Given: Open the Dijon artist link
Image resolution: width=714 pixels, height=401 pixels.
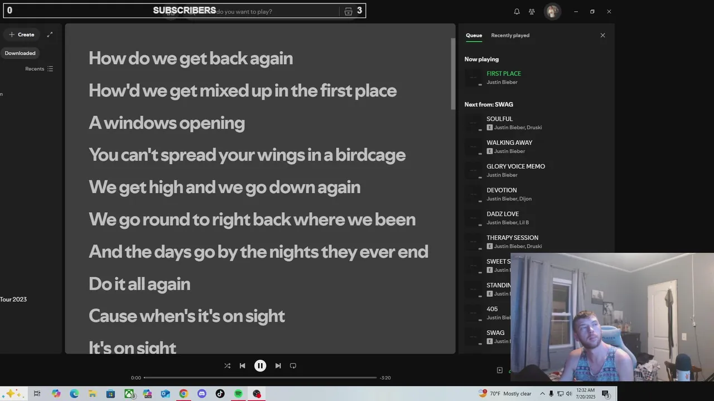Looking at the screenshot, I should 525,199.
